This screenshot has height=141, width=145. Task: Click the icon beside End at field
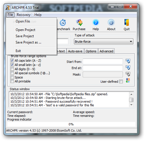click(128, 68)
